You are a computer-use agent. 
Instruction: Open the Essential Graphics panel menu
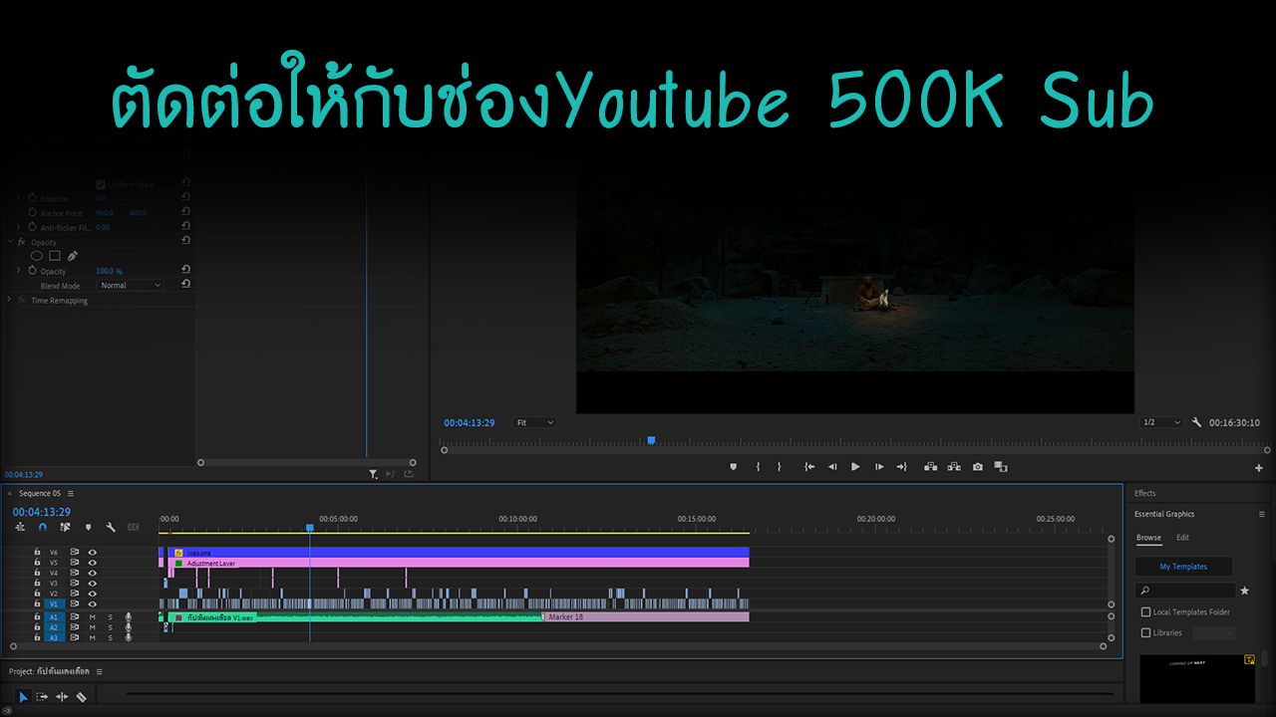[1262, 515]
